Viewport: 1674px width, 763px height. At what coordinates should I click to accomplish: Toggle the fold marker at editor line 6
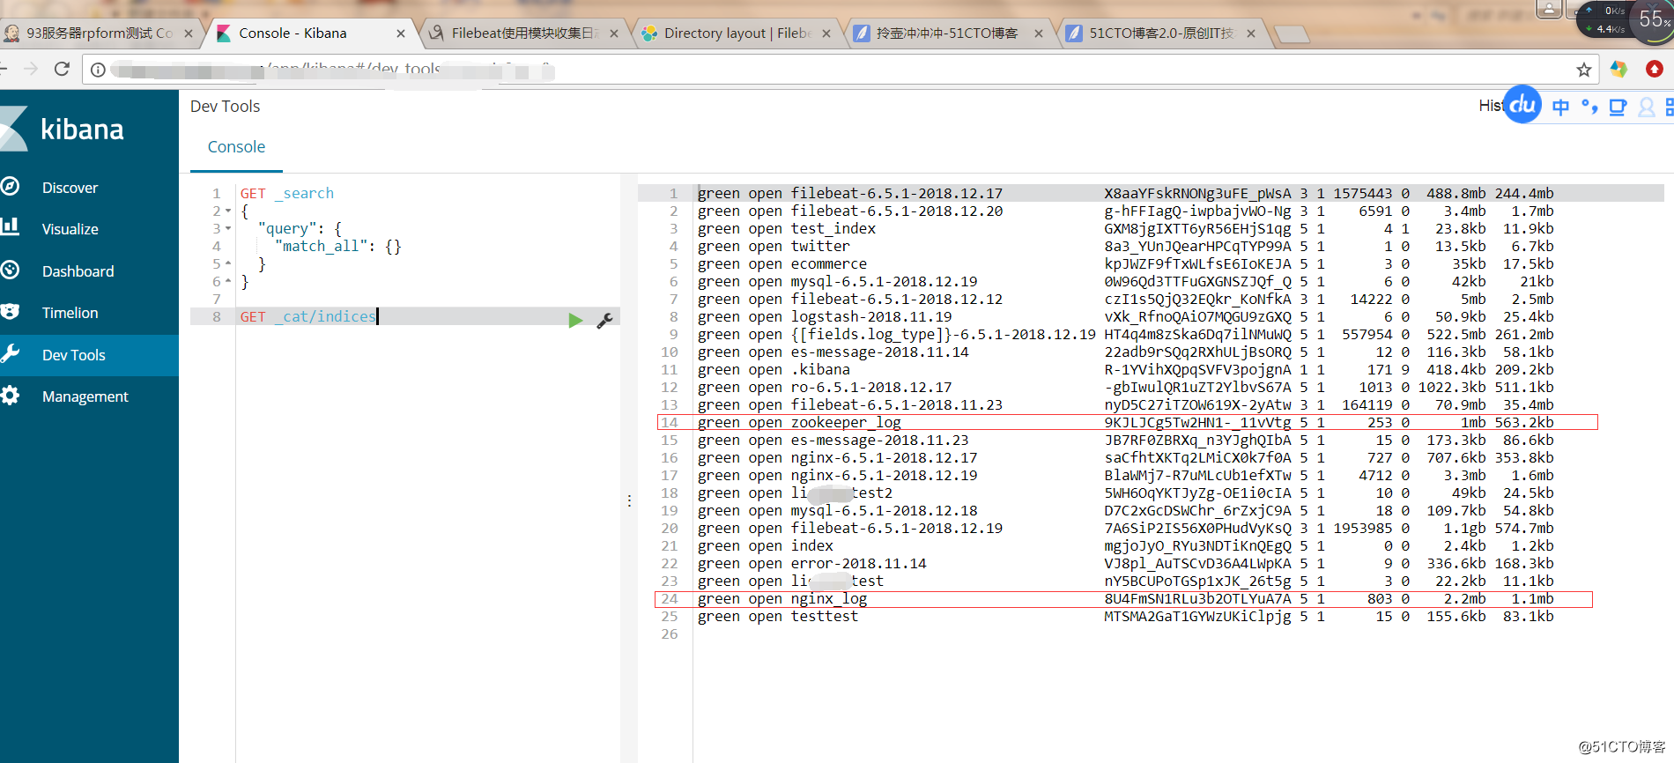228,282
